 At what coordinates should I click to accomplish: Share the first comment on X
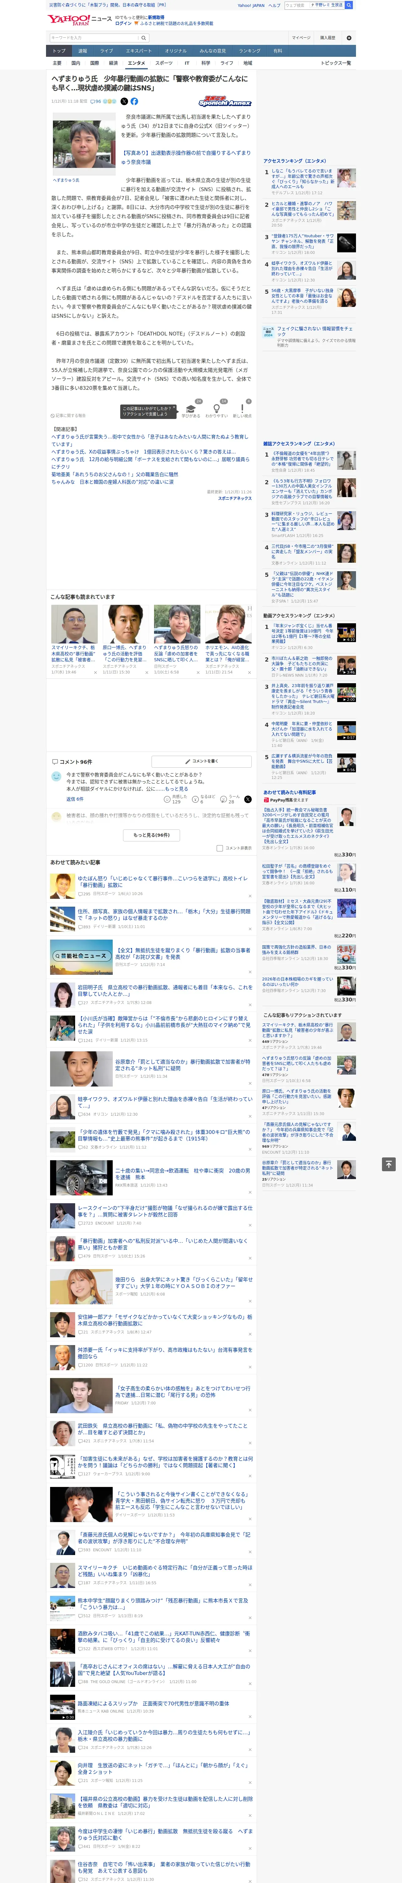[x=248, y=799]
